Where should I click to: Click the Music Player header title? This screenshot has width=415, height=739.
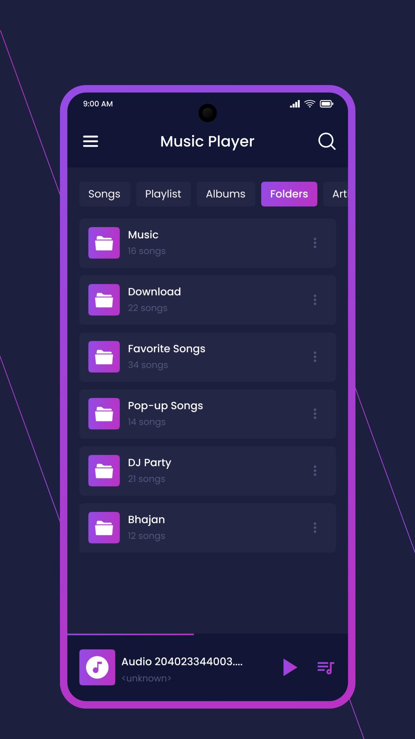[207, 142]
